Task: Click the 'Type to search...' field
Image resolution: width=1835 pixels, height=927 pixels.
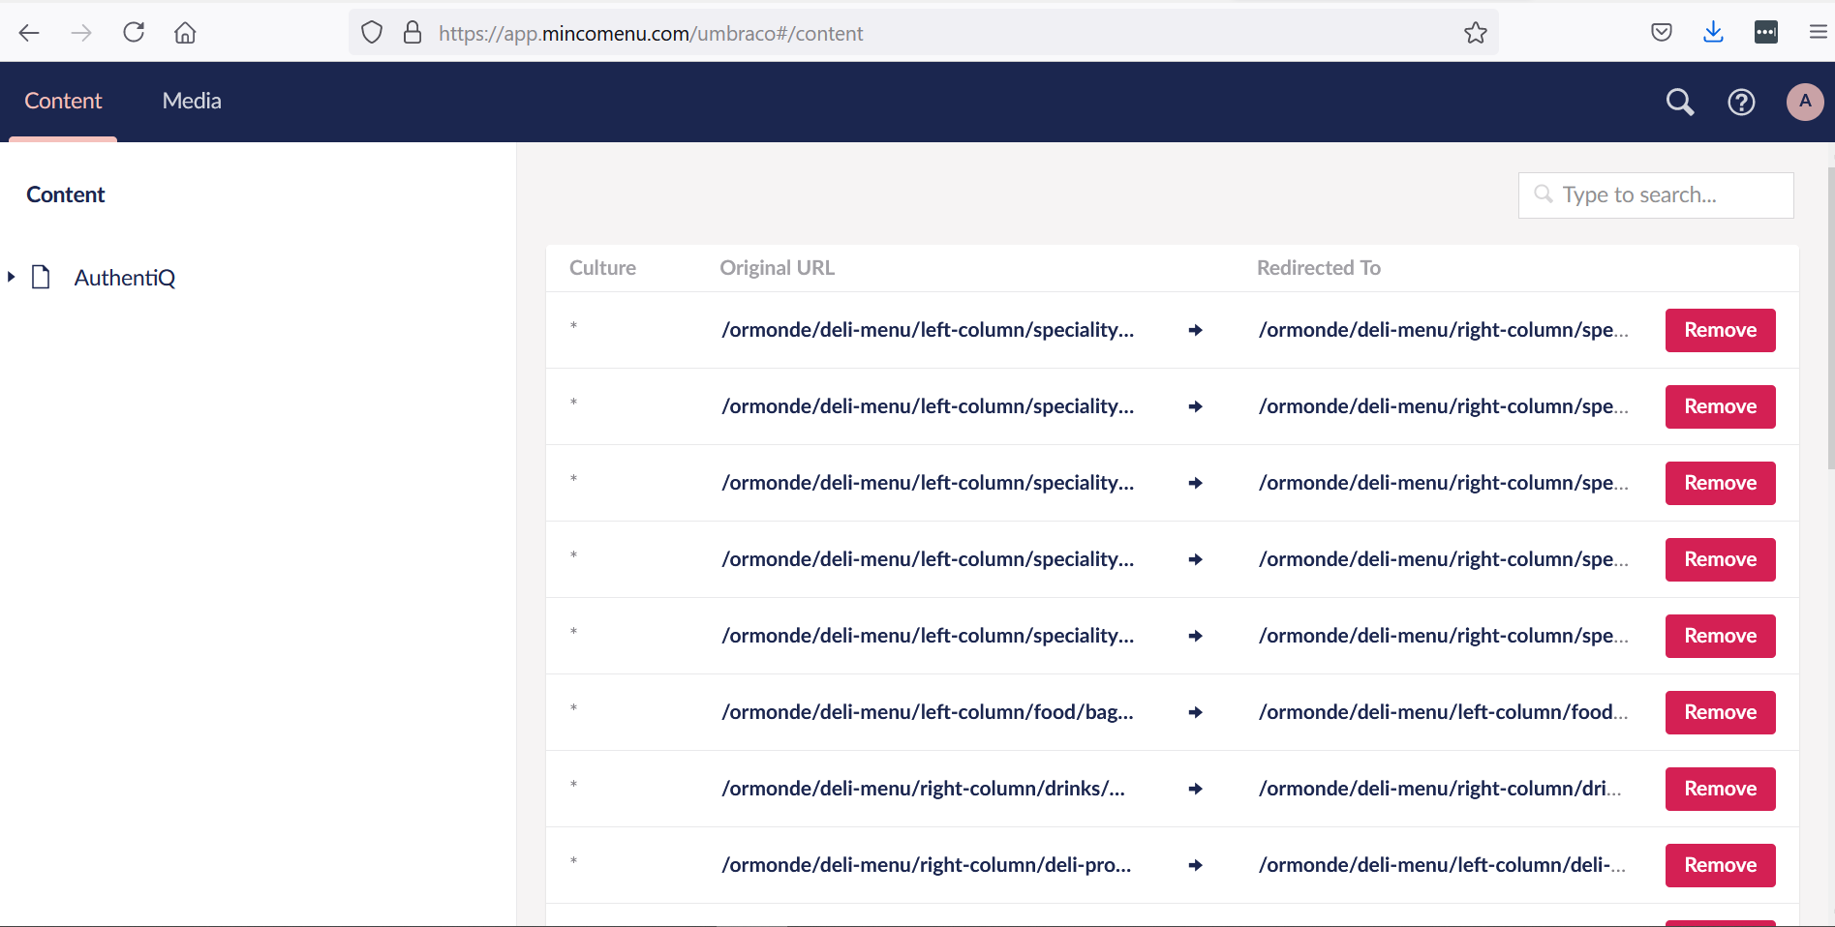Action: pos(1656,195)
